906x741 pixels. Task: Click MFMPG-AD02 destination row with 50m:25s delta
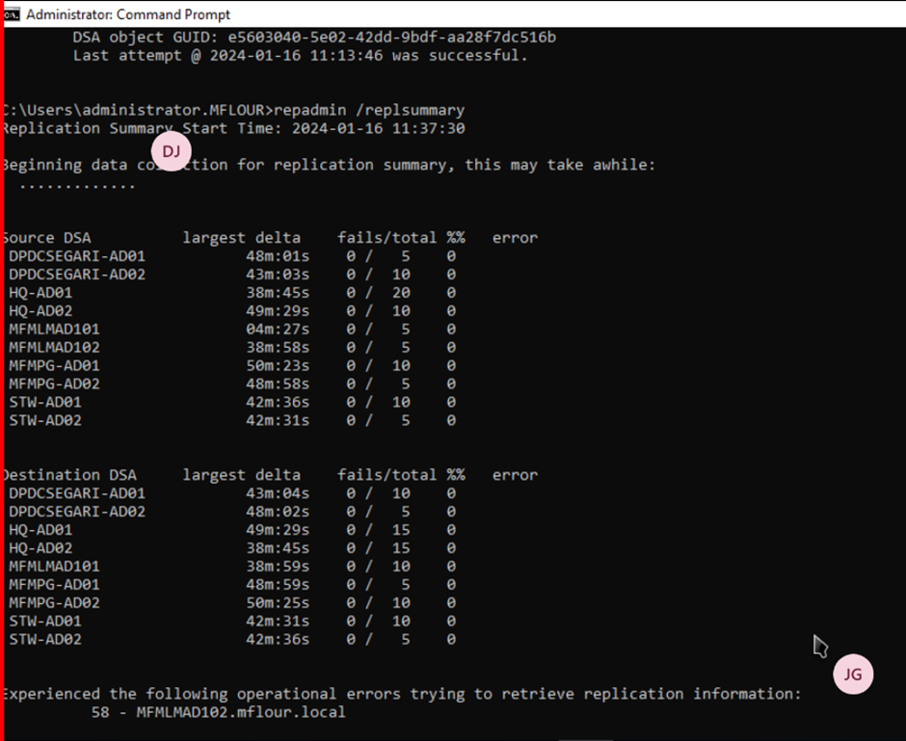[x=232, y=602]
